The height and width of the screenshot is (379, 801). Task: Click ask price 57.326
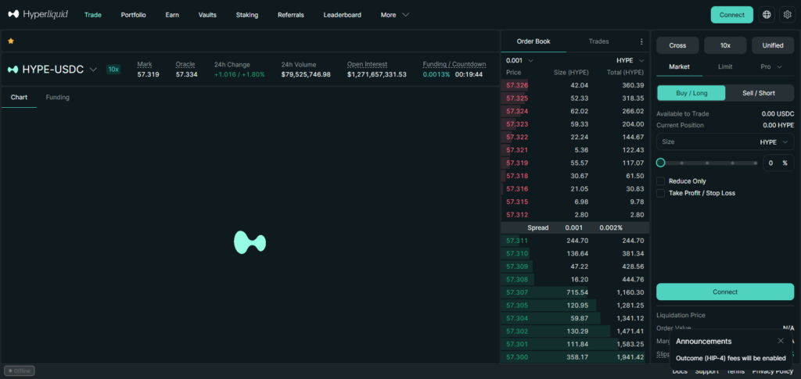click(x=517, y=85)
